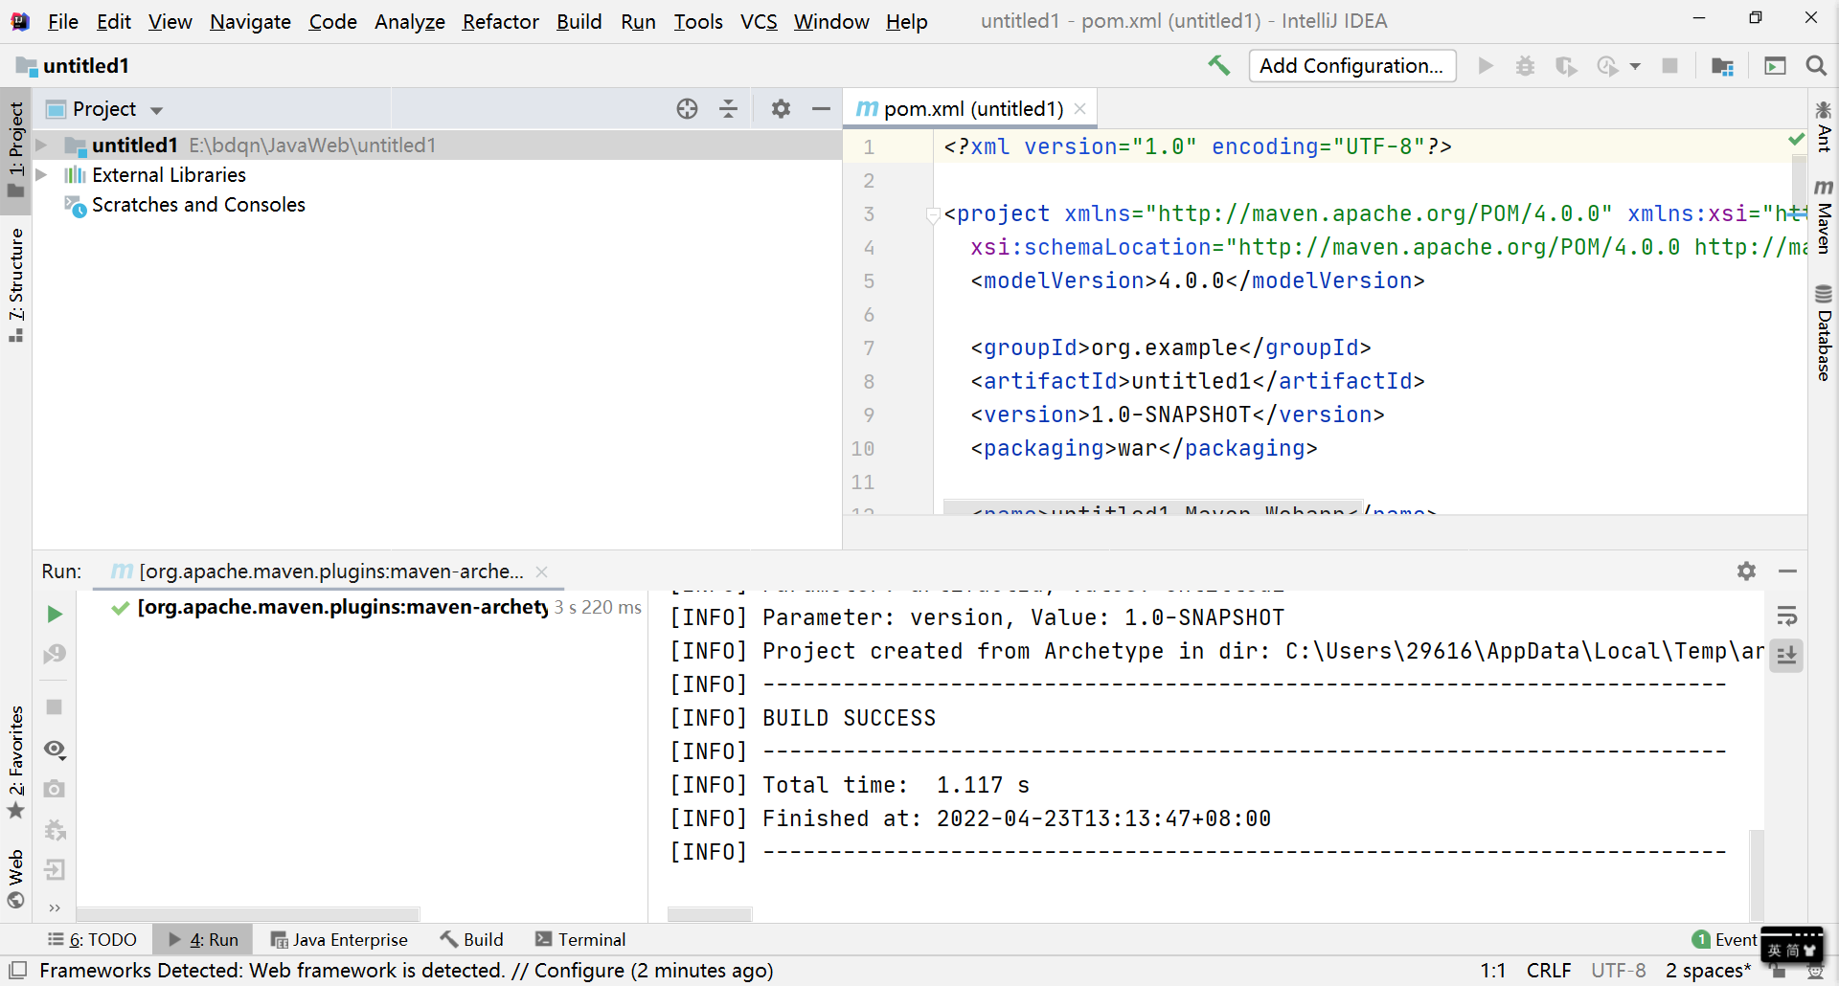Click the IME language indicator overlay
This screenshot has height=986, width=1839.
point(1792,944)
